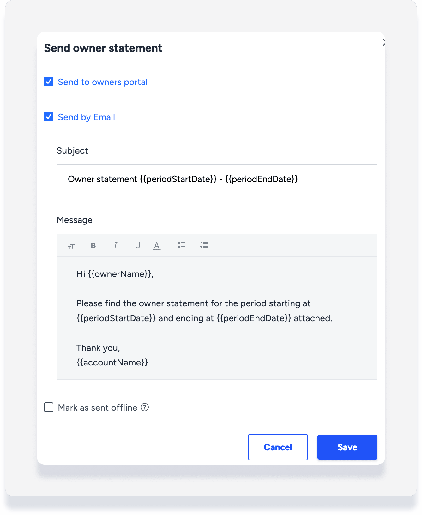Click the "Send by Email" label text

coord(86,117)
